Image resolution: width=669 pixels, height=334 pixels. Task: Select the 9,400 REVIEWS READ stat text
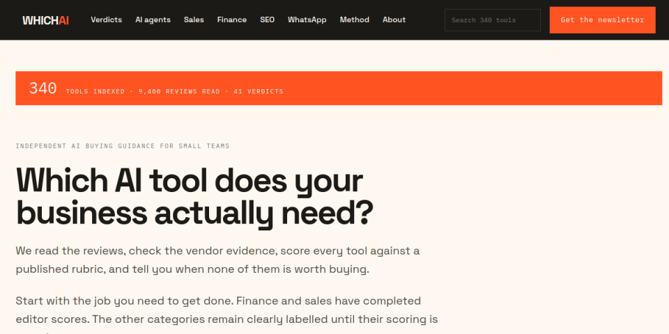pyautogui.click(x=179, y=92)
